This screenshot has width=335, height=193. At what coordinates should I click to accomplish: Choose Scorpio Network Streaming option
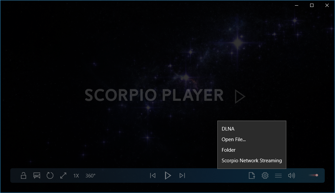tap(251, 161)
